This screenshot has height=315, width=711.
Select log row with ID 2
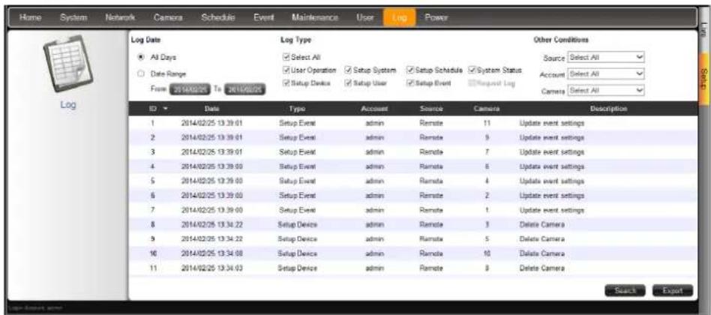(412, 137)
